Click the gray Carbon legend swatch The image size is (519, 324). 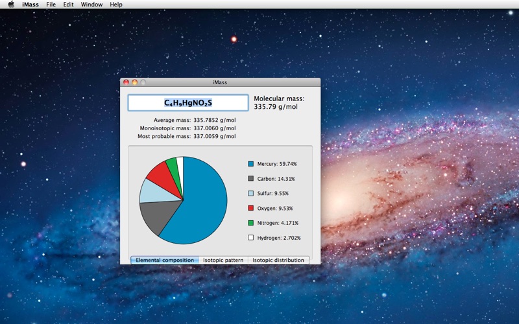[x=250, y=179]
